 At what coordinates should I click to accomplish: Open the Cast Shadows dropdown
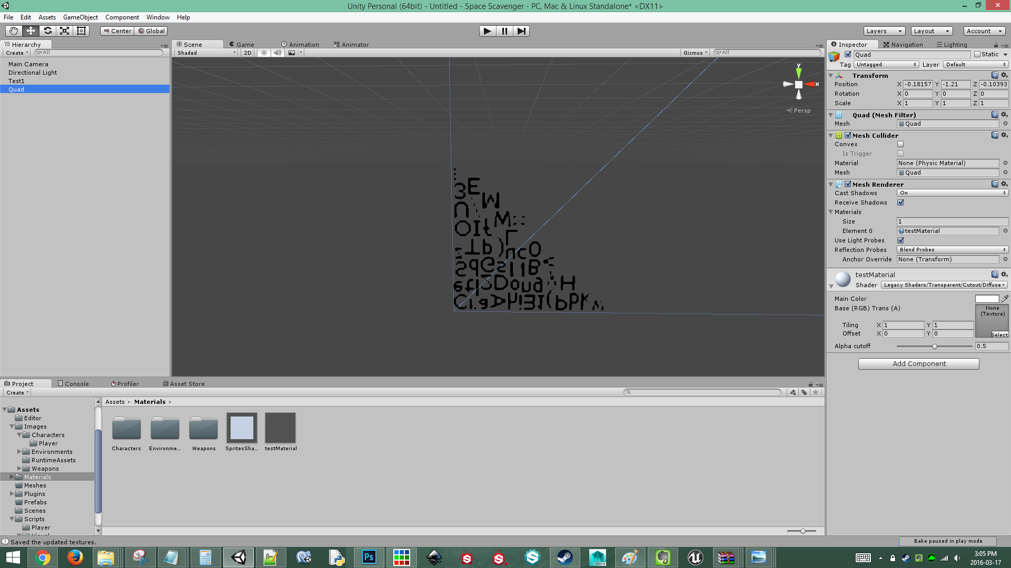(x=952, y=193)
